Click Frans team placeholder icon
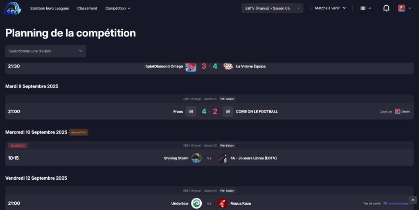This screenshot has width=419, height=210. [191, 111]
